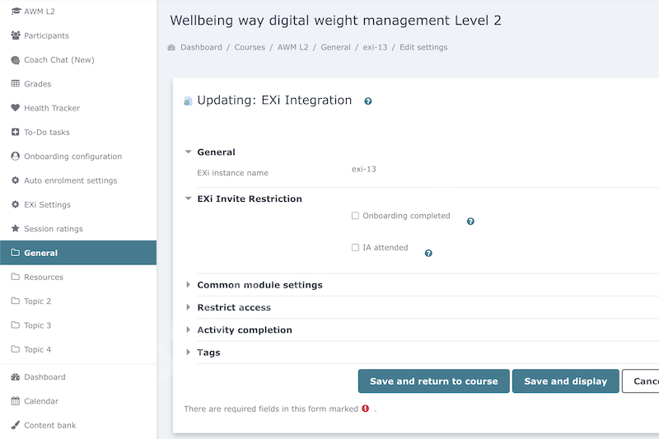Click the Save and display button
Screen dimensions: 659x439
click(566, 381)
